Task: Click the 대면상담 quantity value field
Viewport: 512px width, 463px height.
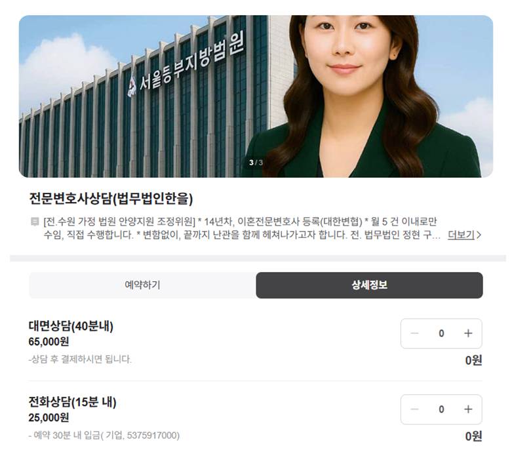Action: click(x=441, y=333)
